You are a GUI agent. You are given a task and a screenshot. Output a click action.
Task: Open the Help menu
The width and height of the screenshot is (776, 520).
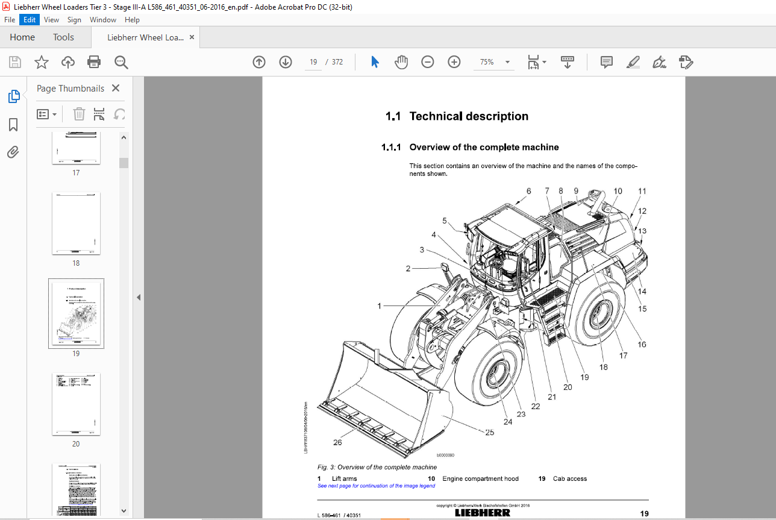pyautogui.click(x=132, y=20)
